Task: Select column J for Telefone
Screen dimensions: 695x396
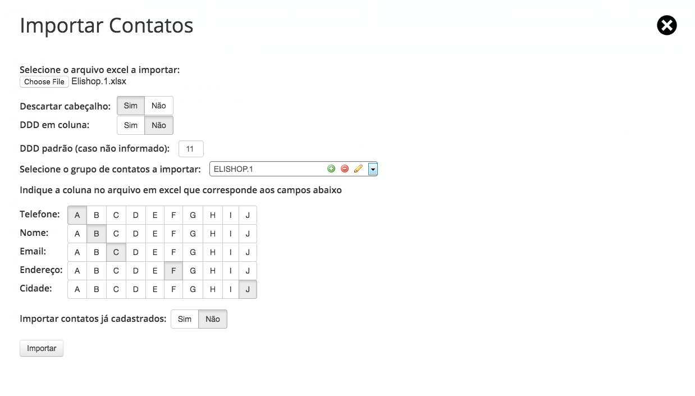Action: pos(248,215)
